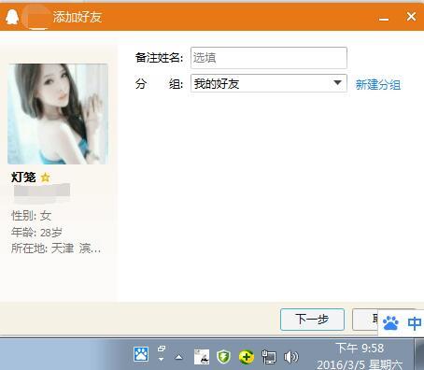The height and width of the screenshot is (370, 424).
Task: Expand the 我的好友 group dropdown arrow
Action: [x=337, y=83]
